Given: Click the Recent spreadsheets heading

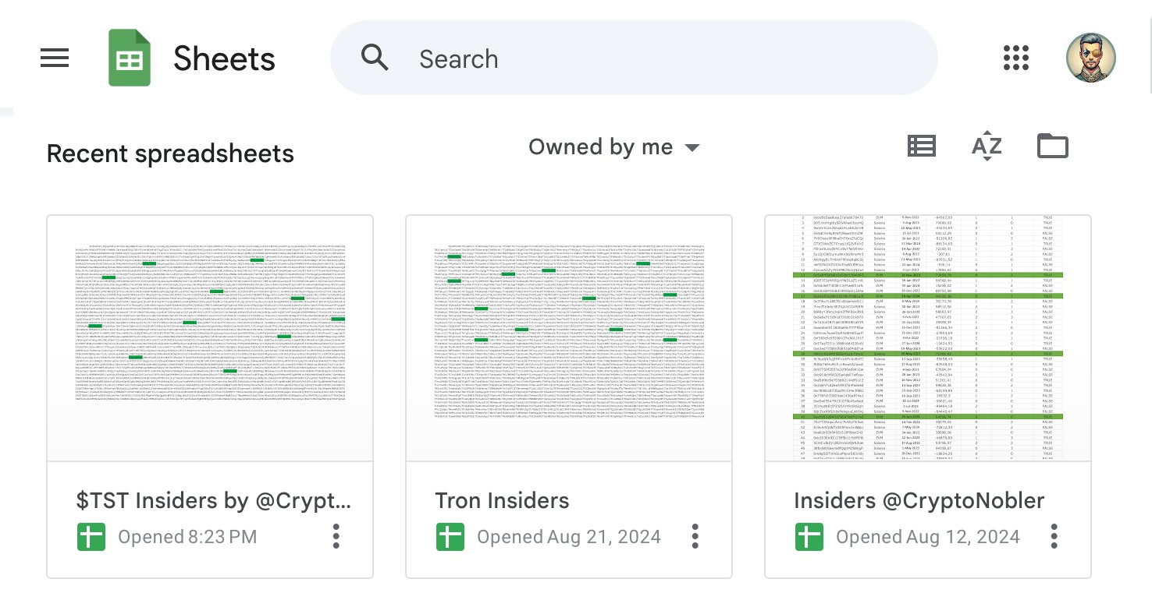Looking at the screenshot, I should pyautogui.click(x=170, y=154).
